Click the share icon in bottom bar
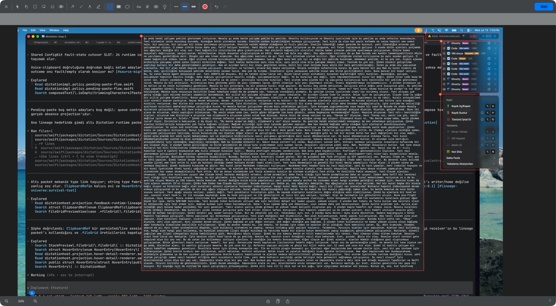Viewport: 556px width, 306px height. 287,301
